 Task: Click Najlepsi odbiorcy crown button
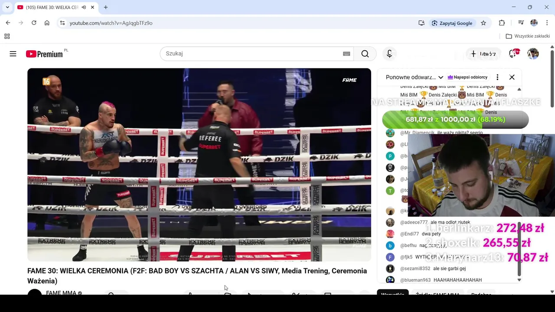[467, 77]
